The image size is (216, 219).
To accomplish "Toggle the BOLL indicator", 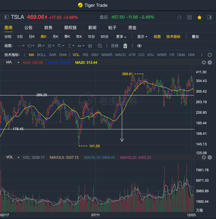I will (x=42, y=55).
